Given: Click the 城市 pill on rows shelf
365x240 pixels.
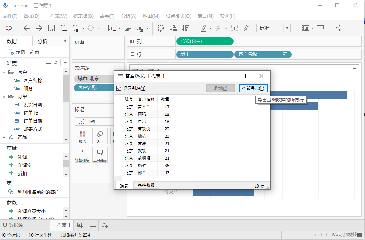Looking at the screenshot, I should coord(205,54).
